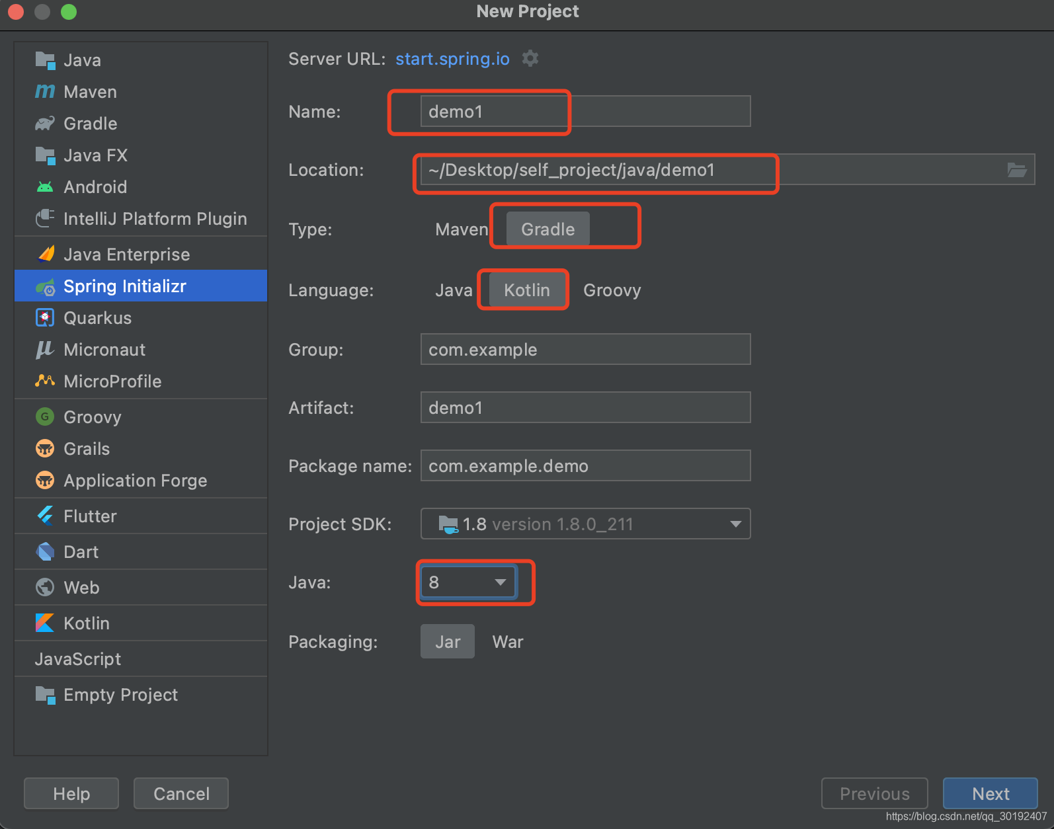Select Grails in the project list
Screen dimensions: 1054x829
141,449
